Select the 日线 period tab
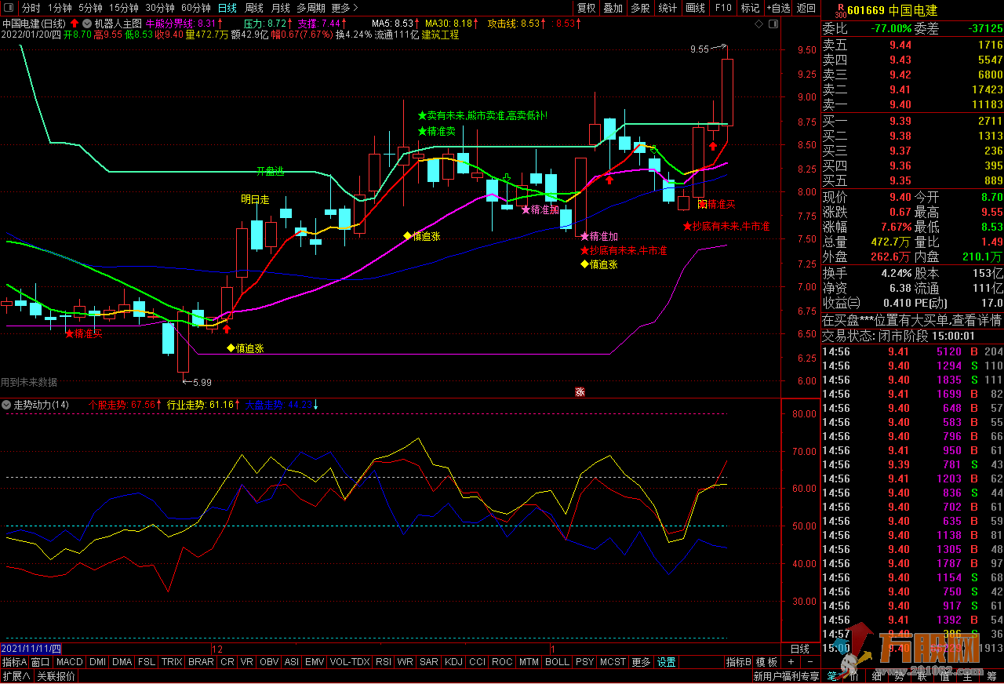 (x=227, y=8)
